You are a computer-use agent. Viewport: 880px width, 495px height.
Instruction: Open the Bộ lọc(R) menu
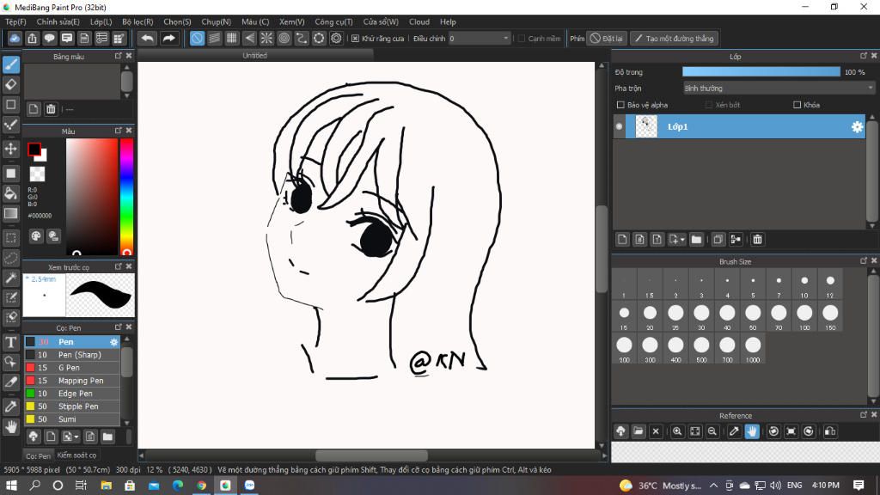[x=137, y=21]
